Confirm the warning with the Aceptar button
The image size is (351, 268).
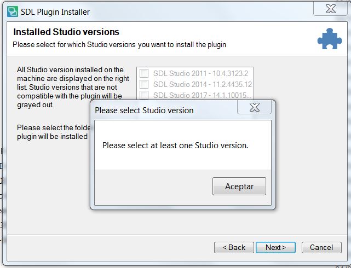tap(239, 186)
